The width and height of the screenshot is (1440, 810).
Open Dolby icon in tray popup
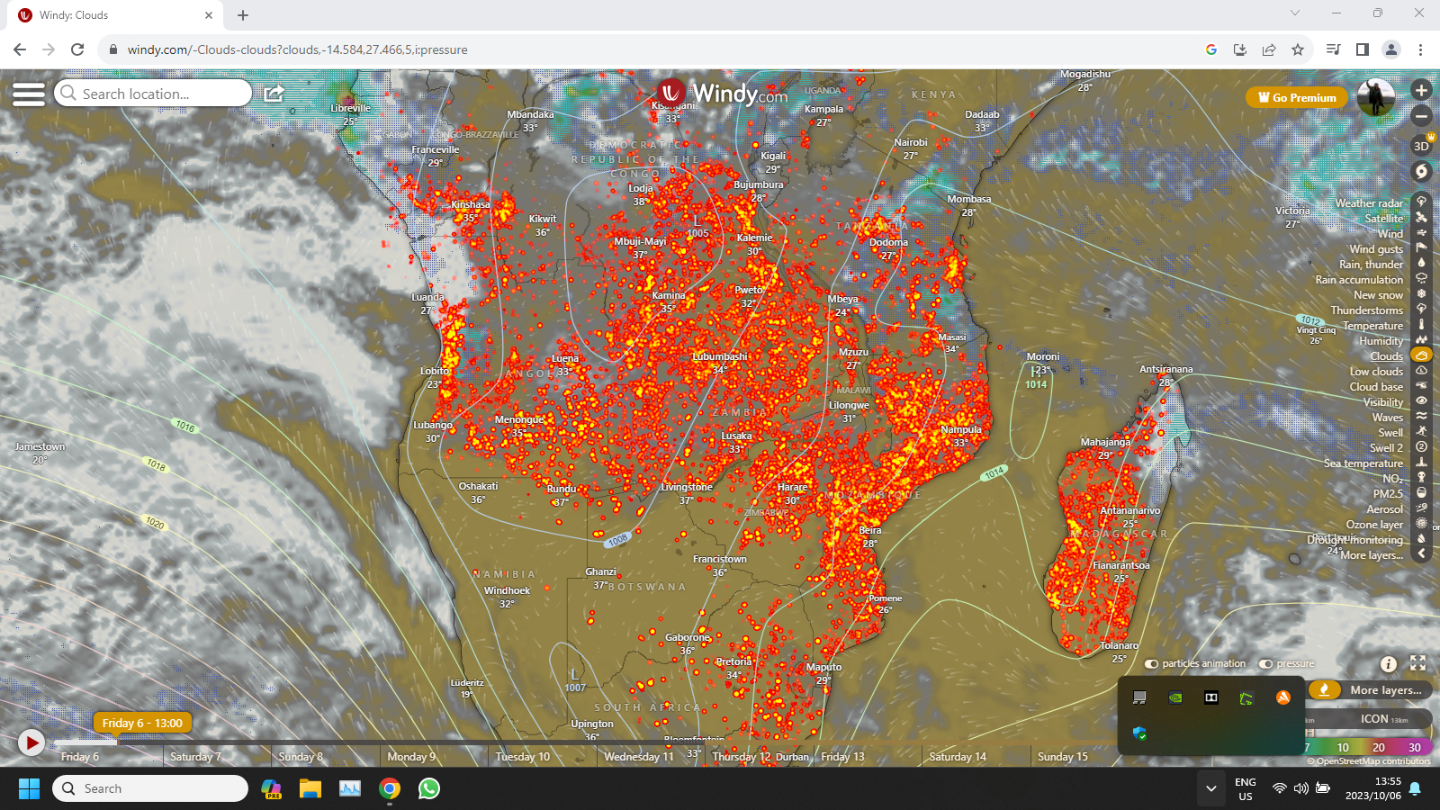(1211, 697)
